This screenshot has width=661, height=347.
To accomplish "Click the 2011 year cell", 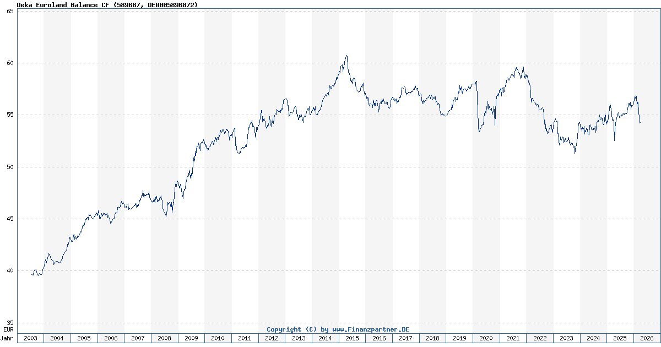I will pyautogui.click(x=245, y=338).
